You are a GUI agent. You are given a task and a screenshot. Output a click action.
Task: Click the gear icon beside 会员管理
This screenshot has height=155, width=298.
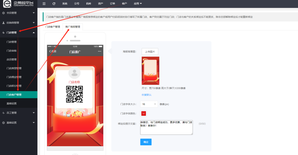coord(3,13)
